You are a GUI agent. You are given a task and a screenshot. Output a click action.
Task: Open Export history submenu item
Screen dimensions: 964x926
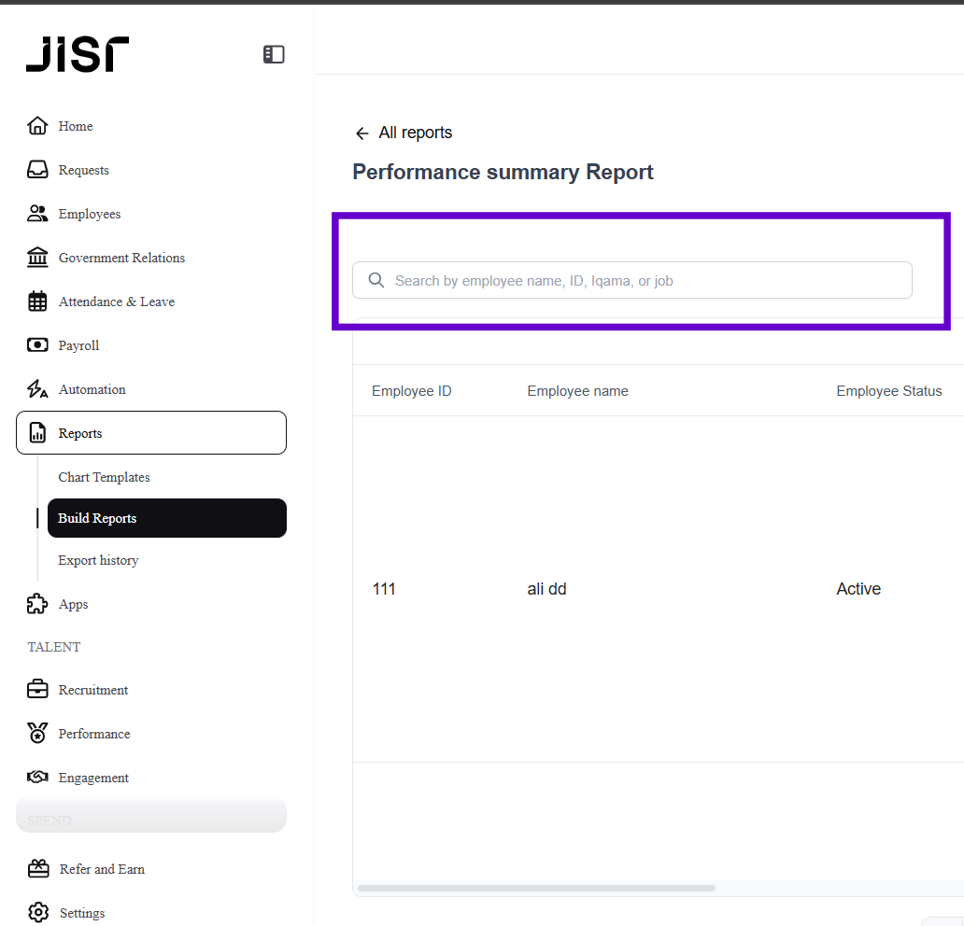(x=98, y=560)
